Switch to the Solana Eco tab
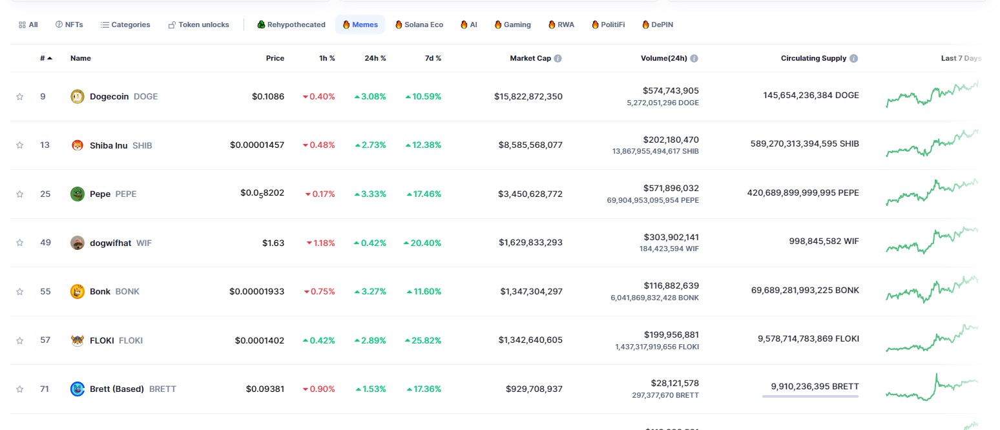This screenshot has width=1000, height=430. point(419,25)
